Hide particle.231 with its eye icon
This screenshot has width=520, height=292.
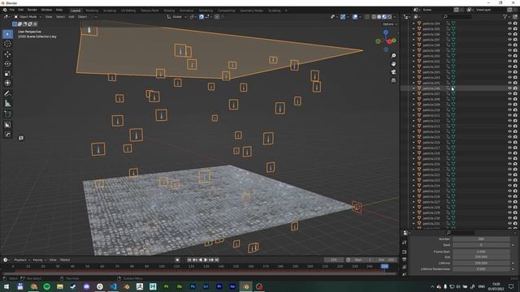tap(509, 224)
